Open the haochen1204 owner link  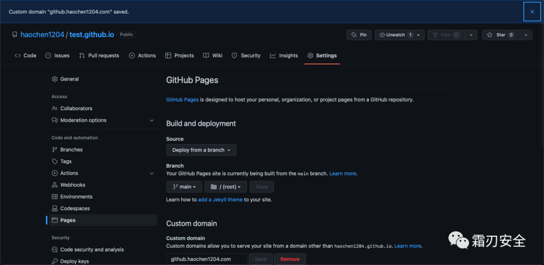(x=42, y=35)
